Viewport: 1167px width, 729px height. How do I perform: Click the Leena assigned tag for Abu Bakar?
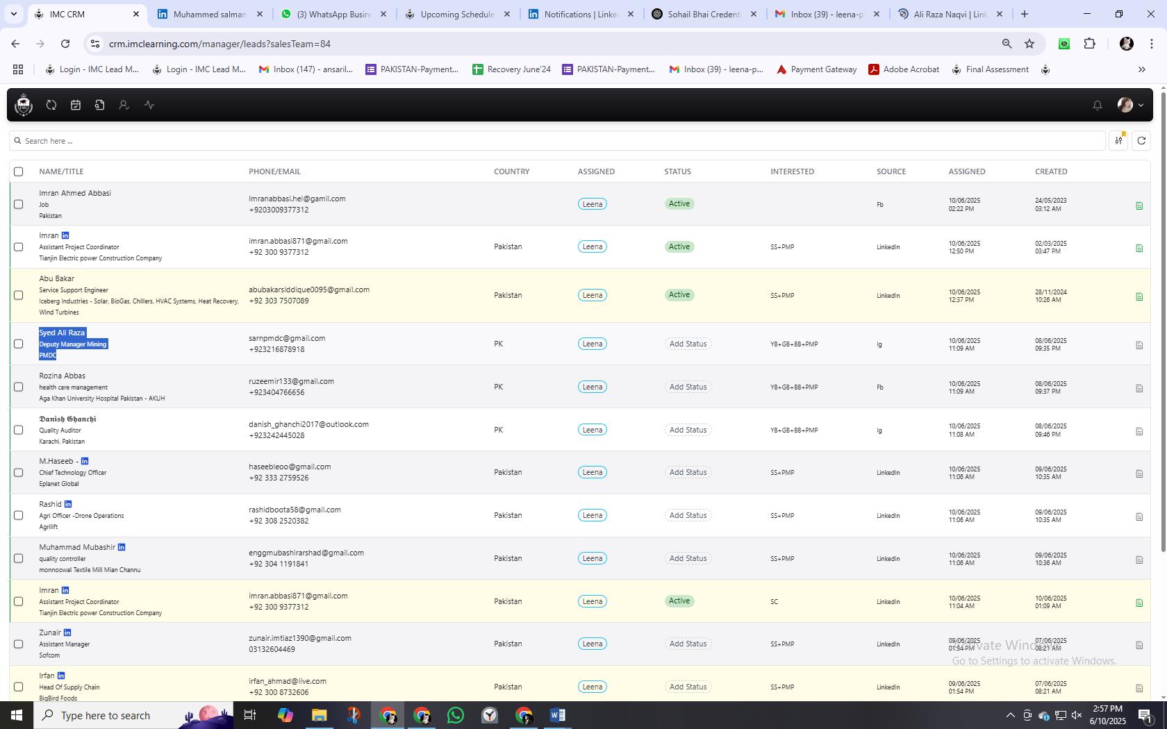click(593, 295)
